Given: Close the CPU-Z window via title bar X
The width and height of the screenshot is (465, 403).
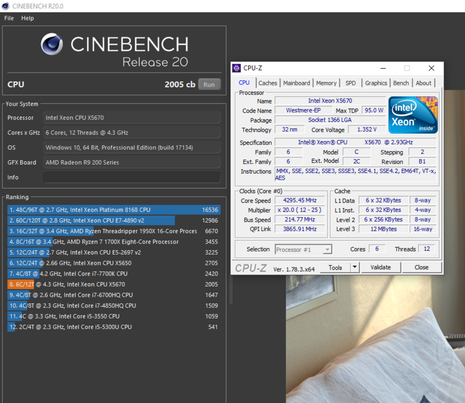Looking at the screenshot, I should point(431,68).
